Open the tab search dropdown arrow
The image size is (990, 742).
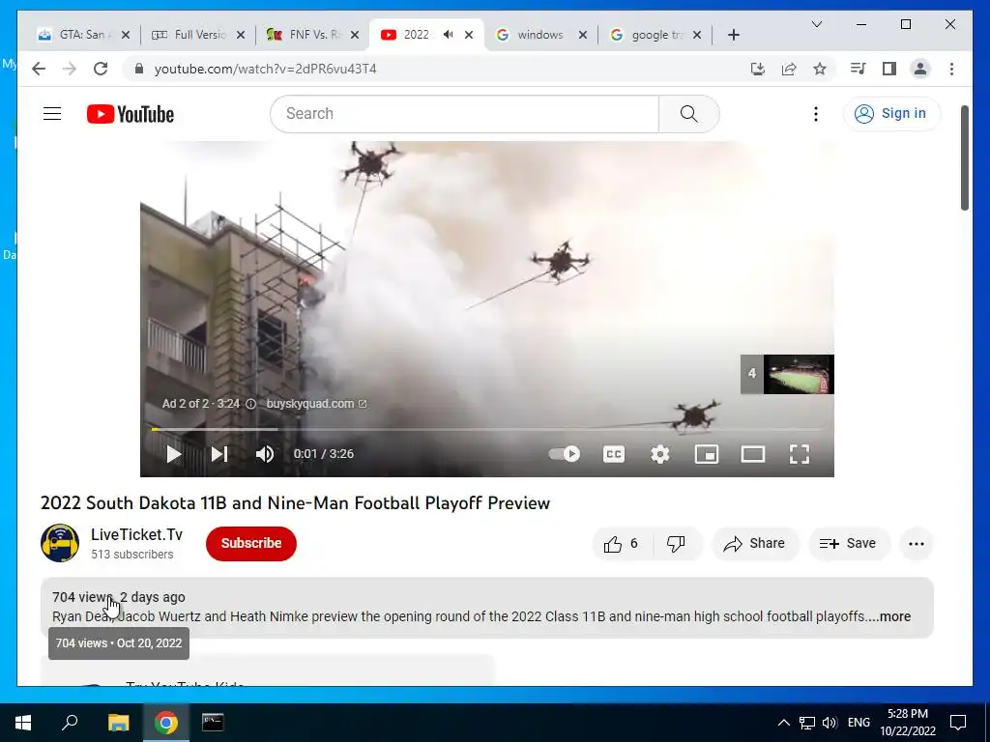tap(816, 24)
